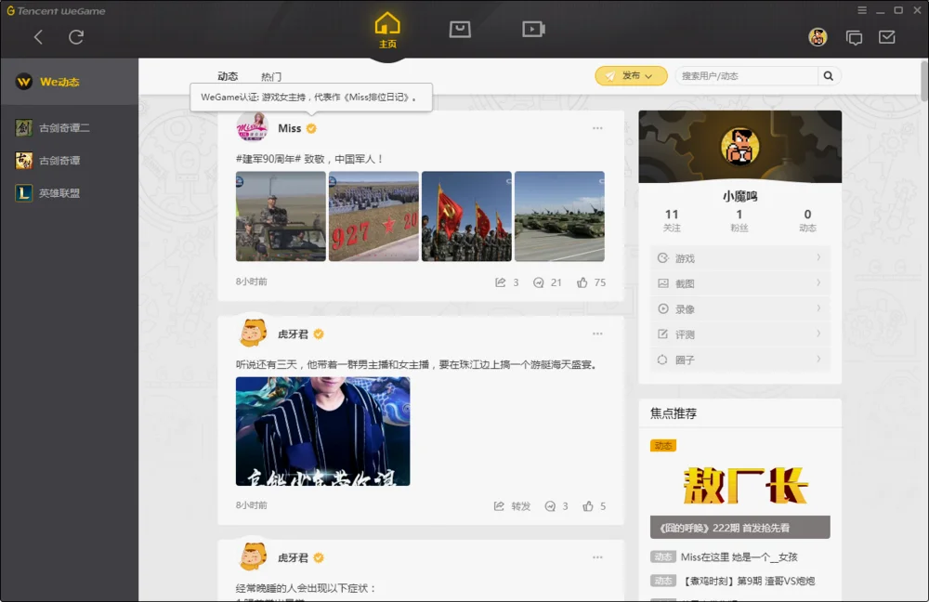Click the vertical page scrollbar

[x=924, y=81]
